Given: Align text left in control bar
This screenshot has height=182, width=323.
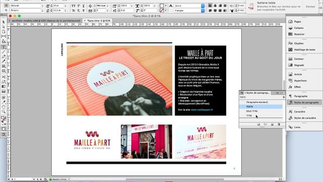Looking at the screenshot, I should (210, 6).
